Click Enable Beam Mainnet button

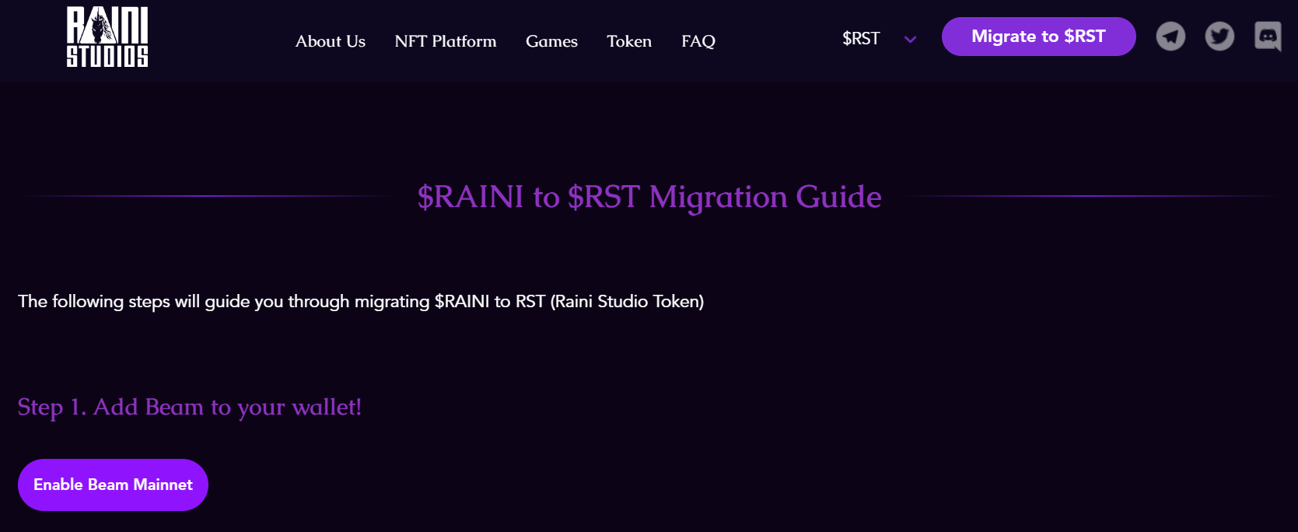[x=113, y=485]
